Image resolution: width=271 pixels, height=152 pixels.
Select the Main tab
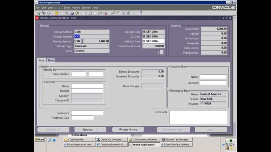tap(41, 60)
